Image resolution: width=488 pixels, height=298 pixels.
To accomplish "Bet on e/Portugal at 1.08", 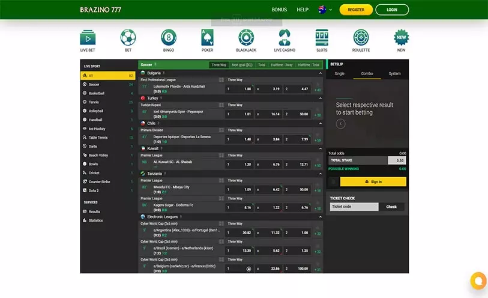I will click(x=297, y=233).
